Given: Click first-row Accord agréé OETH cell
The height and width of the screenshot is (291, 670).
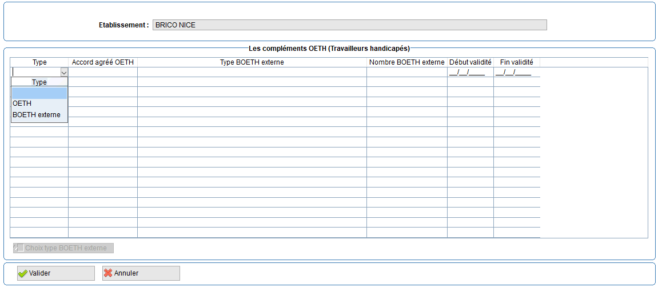Looking at the screenshot, I should (103, 72).
